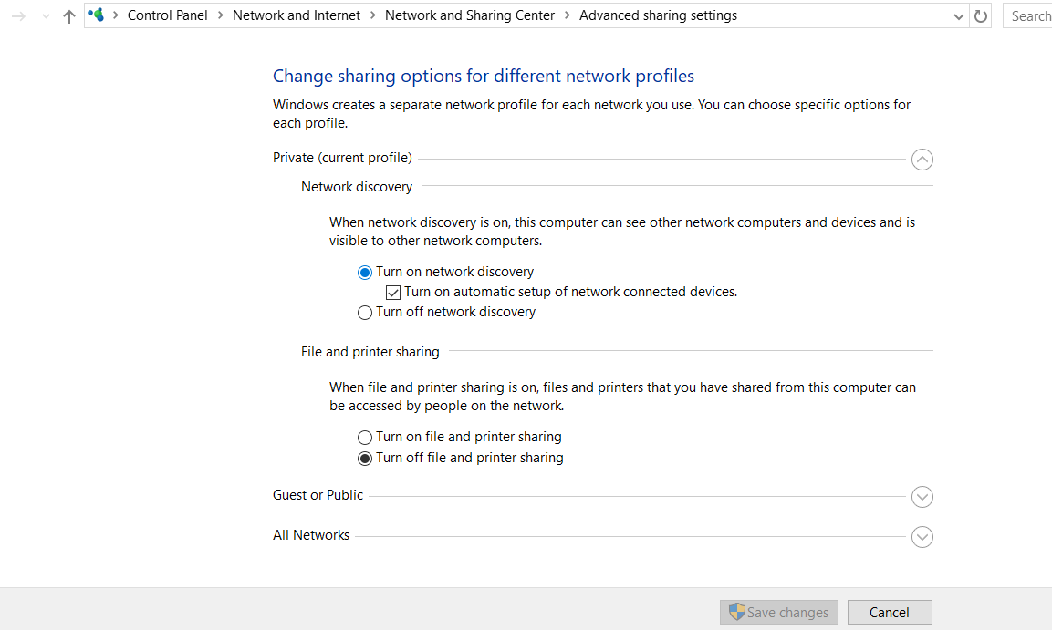The image size is (1052, 630).
Task: Click the up arrow to go up one level
Action: (68, 15)
